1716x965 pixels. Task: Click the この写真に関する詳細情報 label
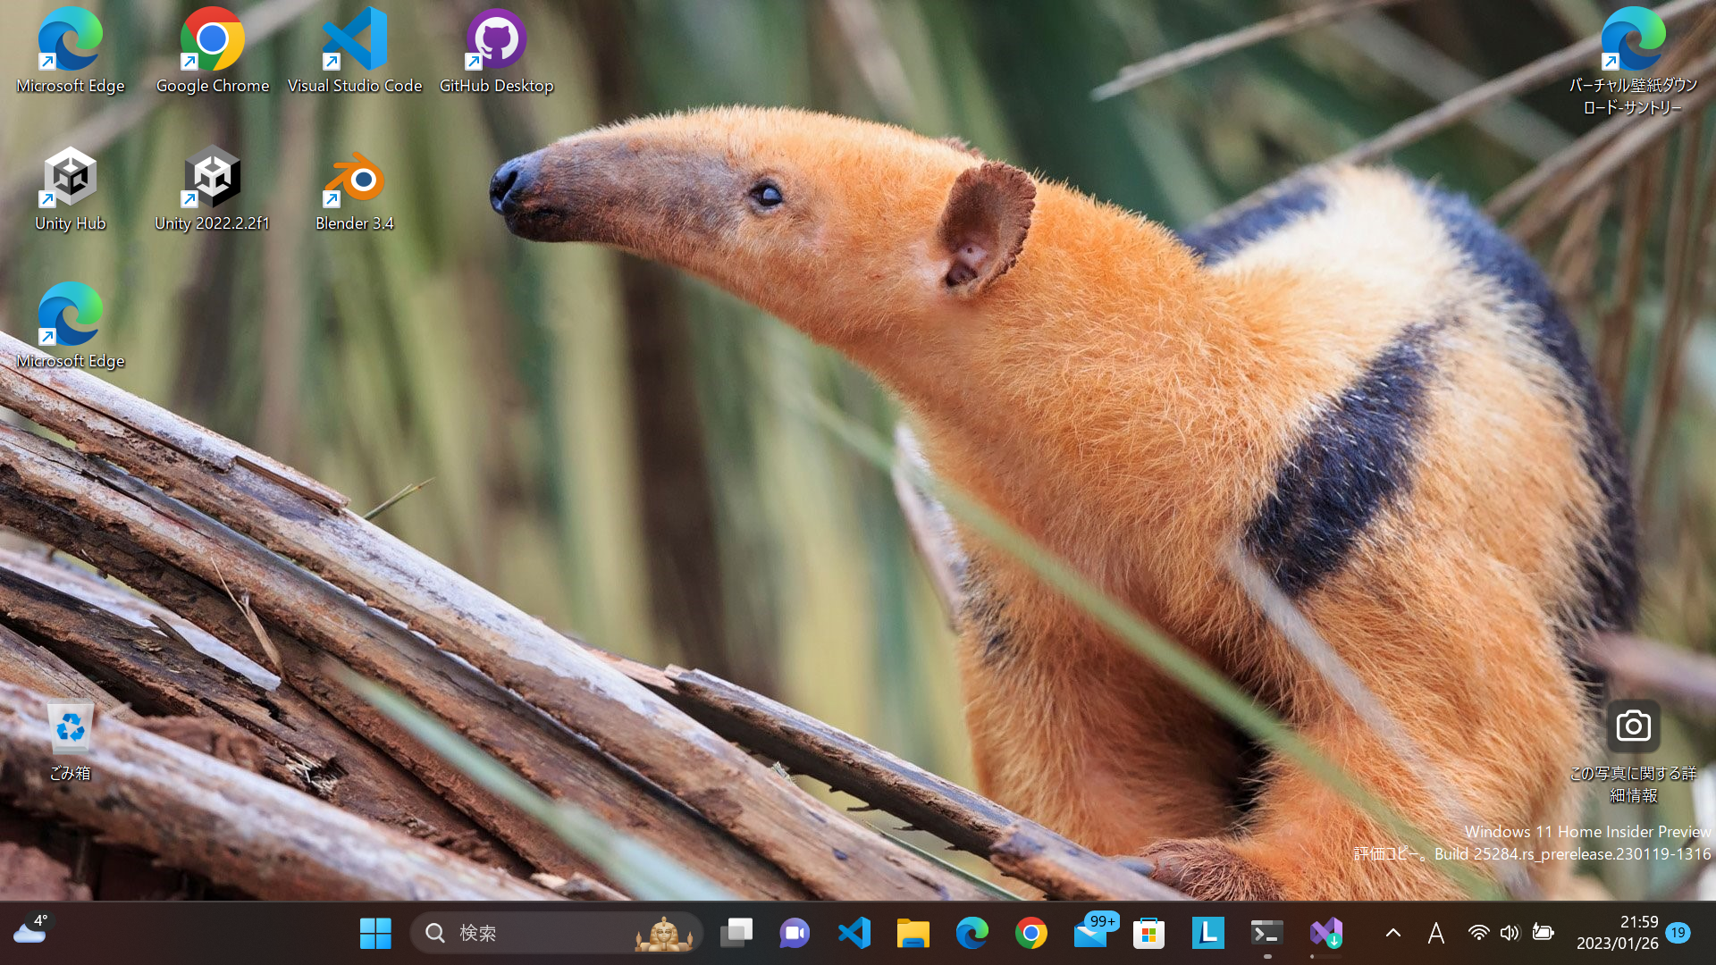[1633, 785]
